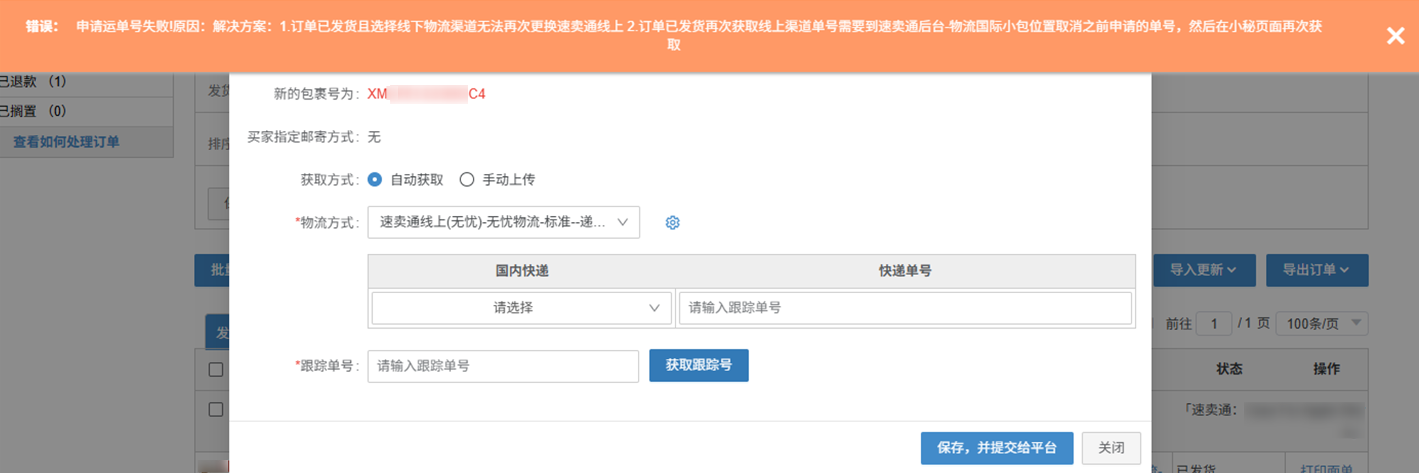The height and width of the screenshot is (473, 1419).
Task: Expand the 物流方式 dropdown
Action: pos(503,222)
